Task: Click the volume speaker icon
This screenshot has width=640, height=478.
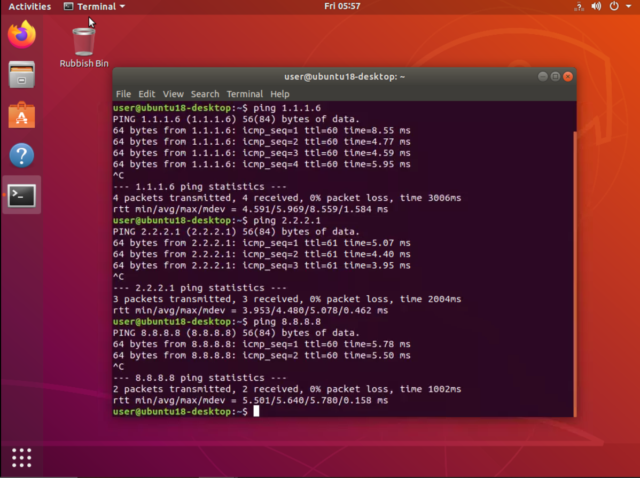Action: coord(596,6)
